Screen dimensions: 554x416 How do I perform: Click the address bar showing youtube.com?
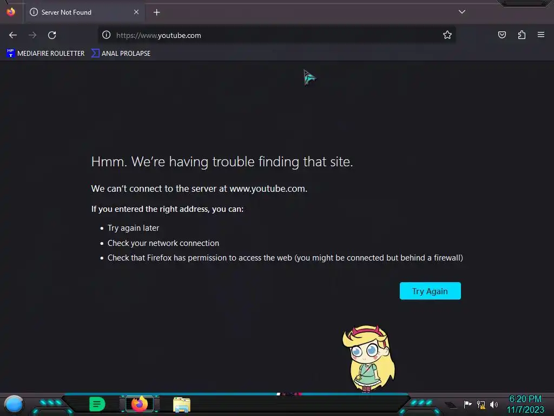point(276,35)
